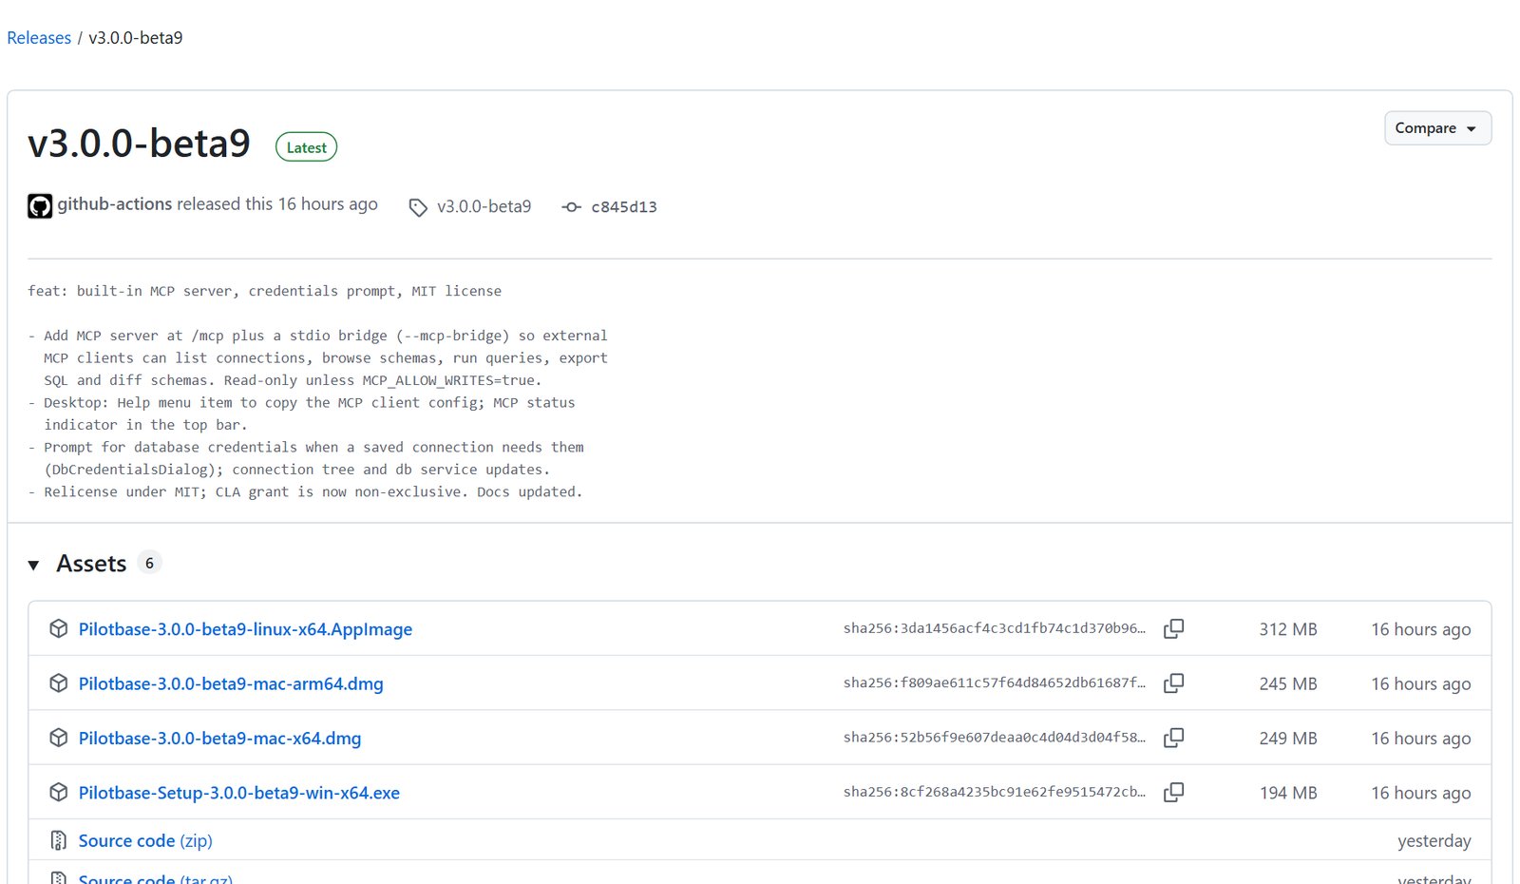Open the Compare dropdown
This screenshot has height=884, width=1520.
tap(1437, 128)
